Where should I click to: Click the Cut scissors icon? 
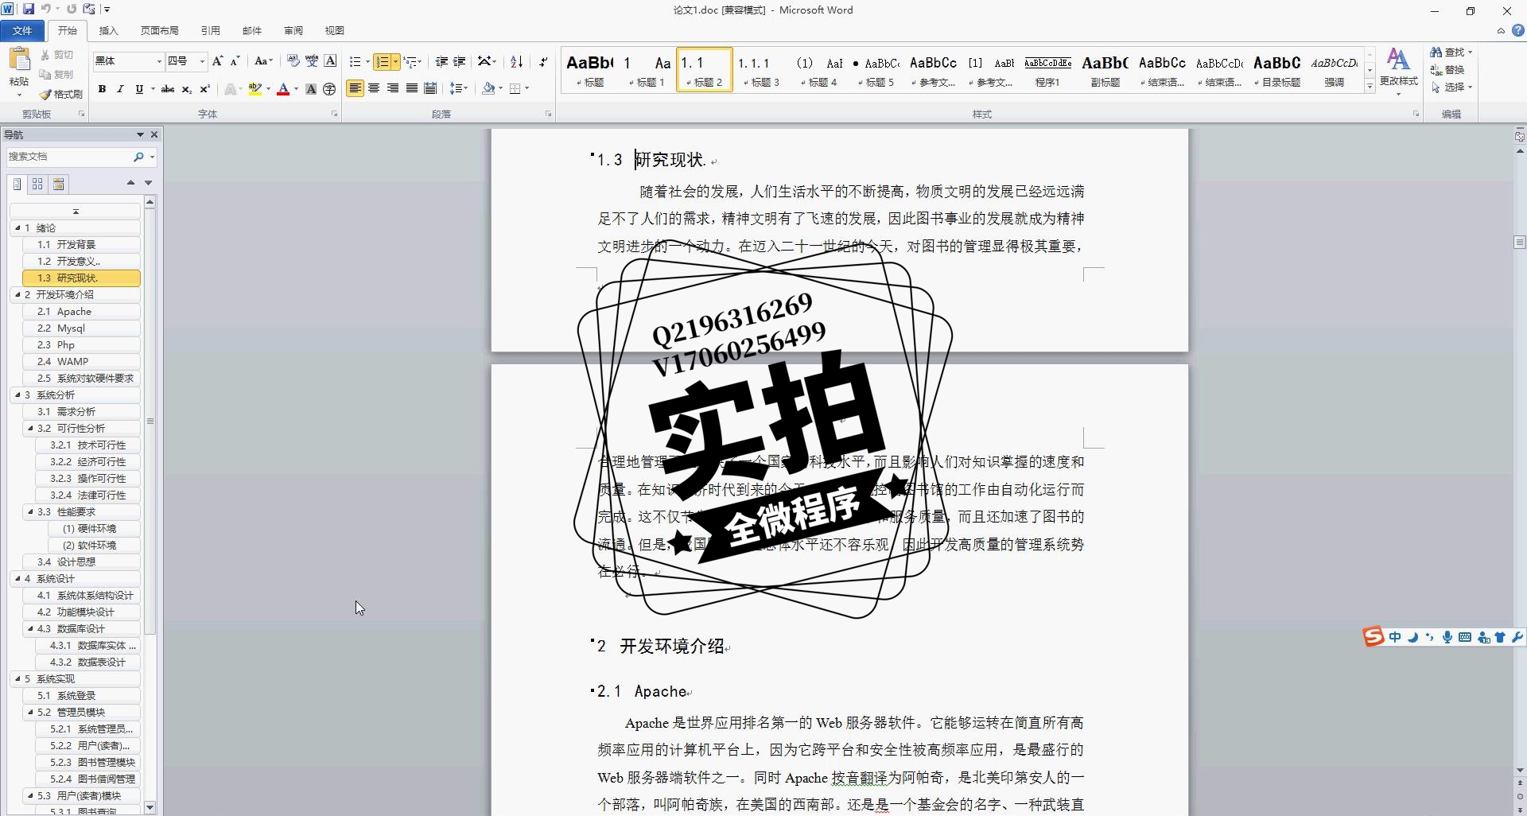45,55
